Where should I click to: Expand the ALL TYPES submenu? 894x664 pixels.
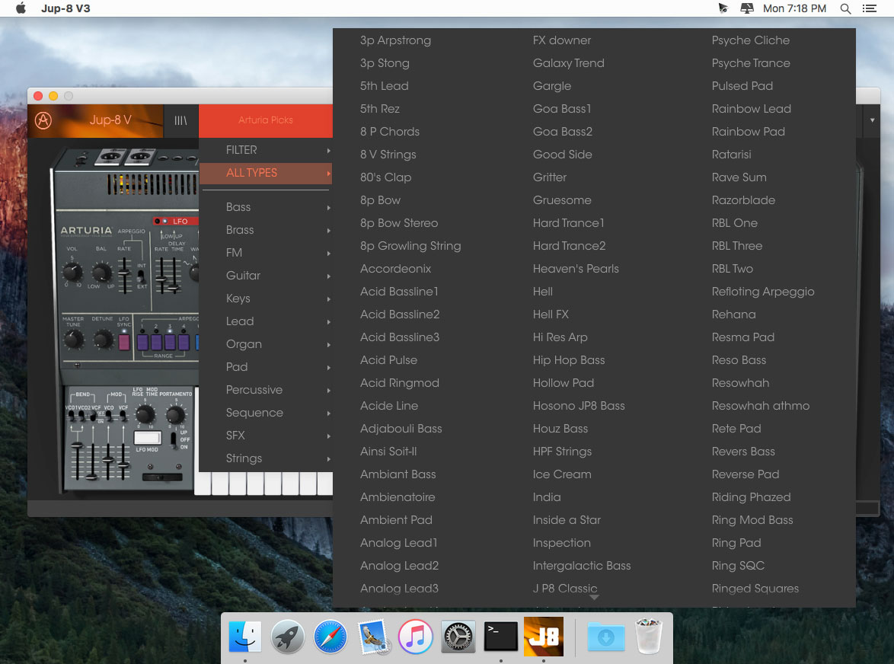point(266,173)
